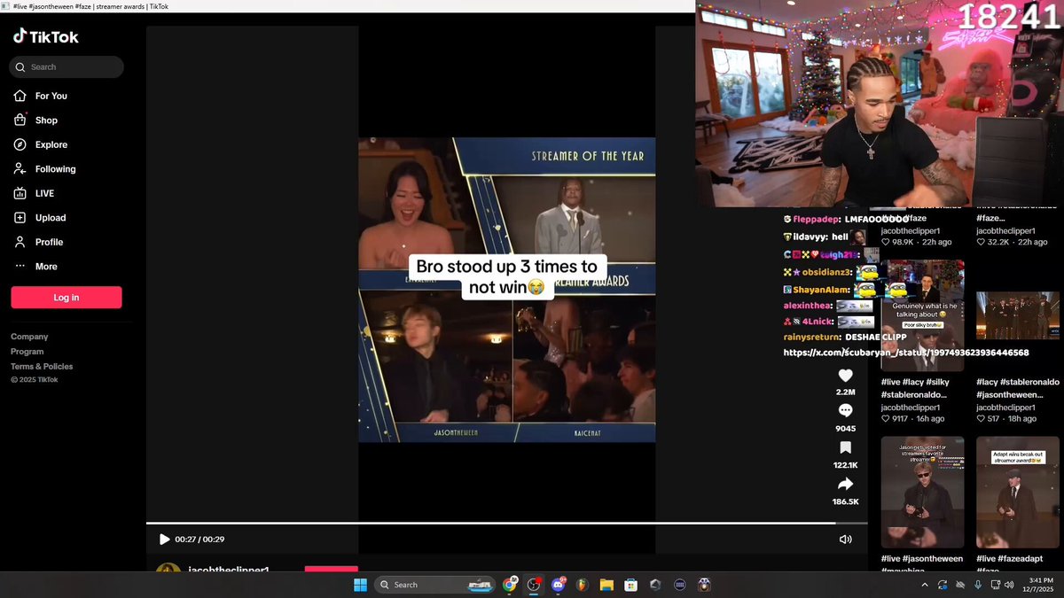Like the video with heart icon
This screenshot has height=598, width=1064.
point(845,376)
